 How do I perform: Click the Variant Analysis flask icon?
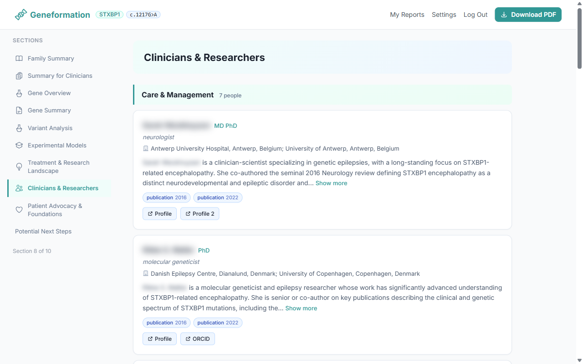[19, 128]
